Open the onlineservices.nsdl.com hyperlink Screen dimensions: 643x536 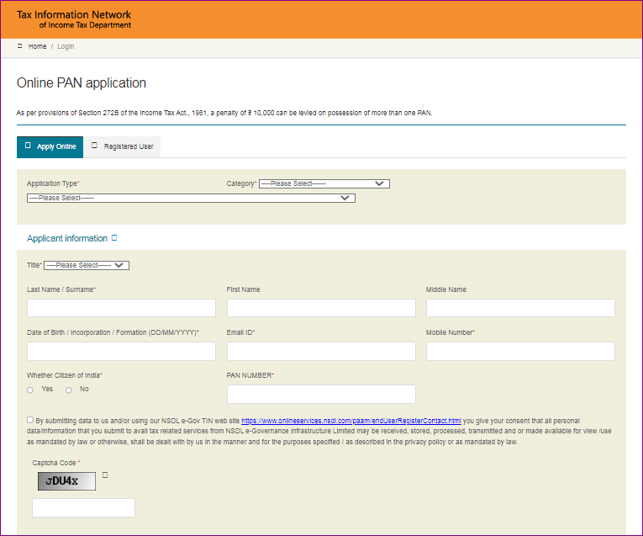351,420
